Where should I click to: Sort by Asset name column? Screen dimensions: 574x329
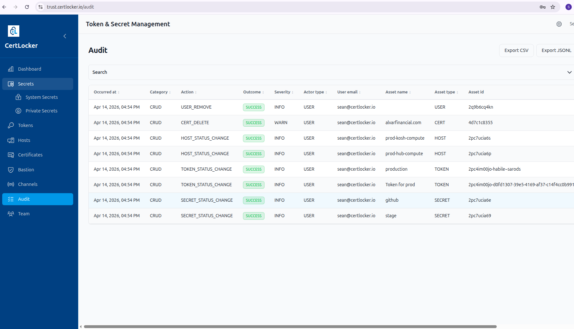click(x=398, y=92)
